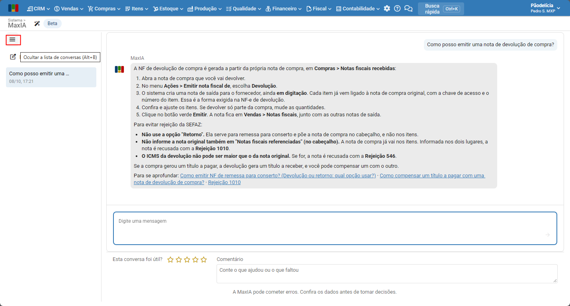
Task: Open the Vendas menu
Action: point(69,8)
